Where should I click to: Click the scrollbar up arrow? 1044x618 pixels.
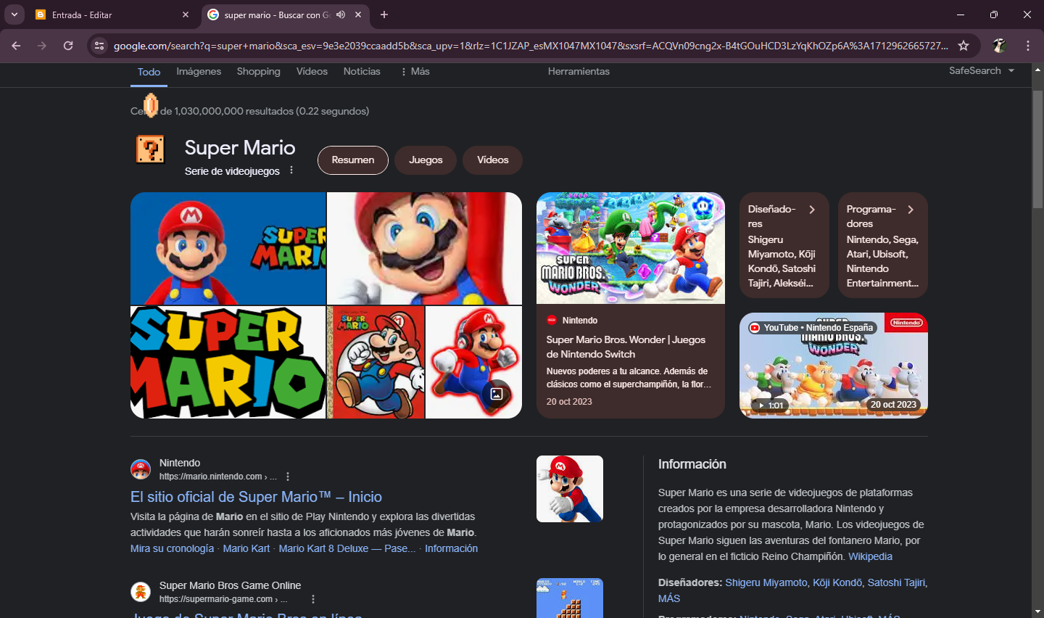(1037, 70)
